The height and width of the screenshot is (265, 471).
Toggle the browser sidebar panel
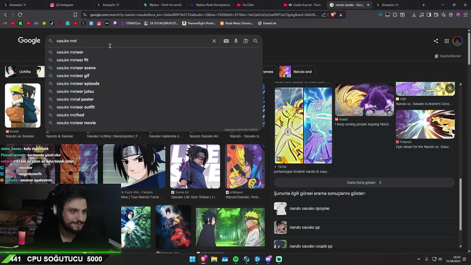(429, 15)
